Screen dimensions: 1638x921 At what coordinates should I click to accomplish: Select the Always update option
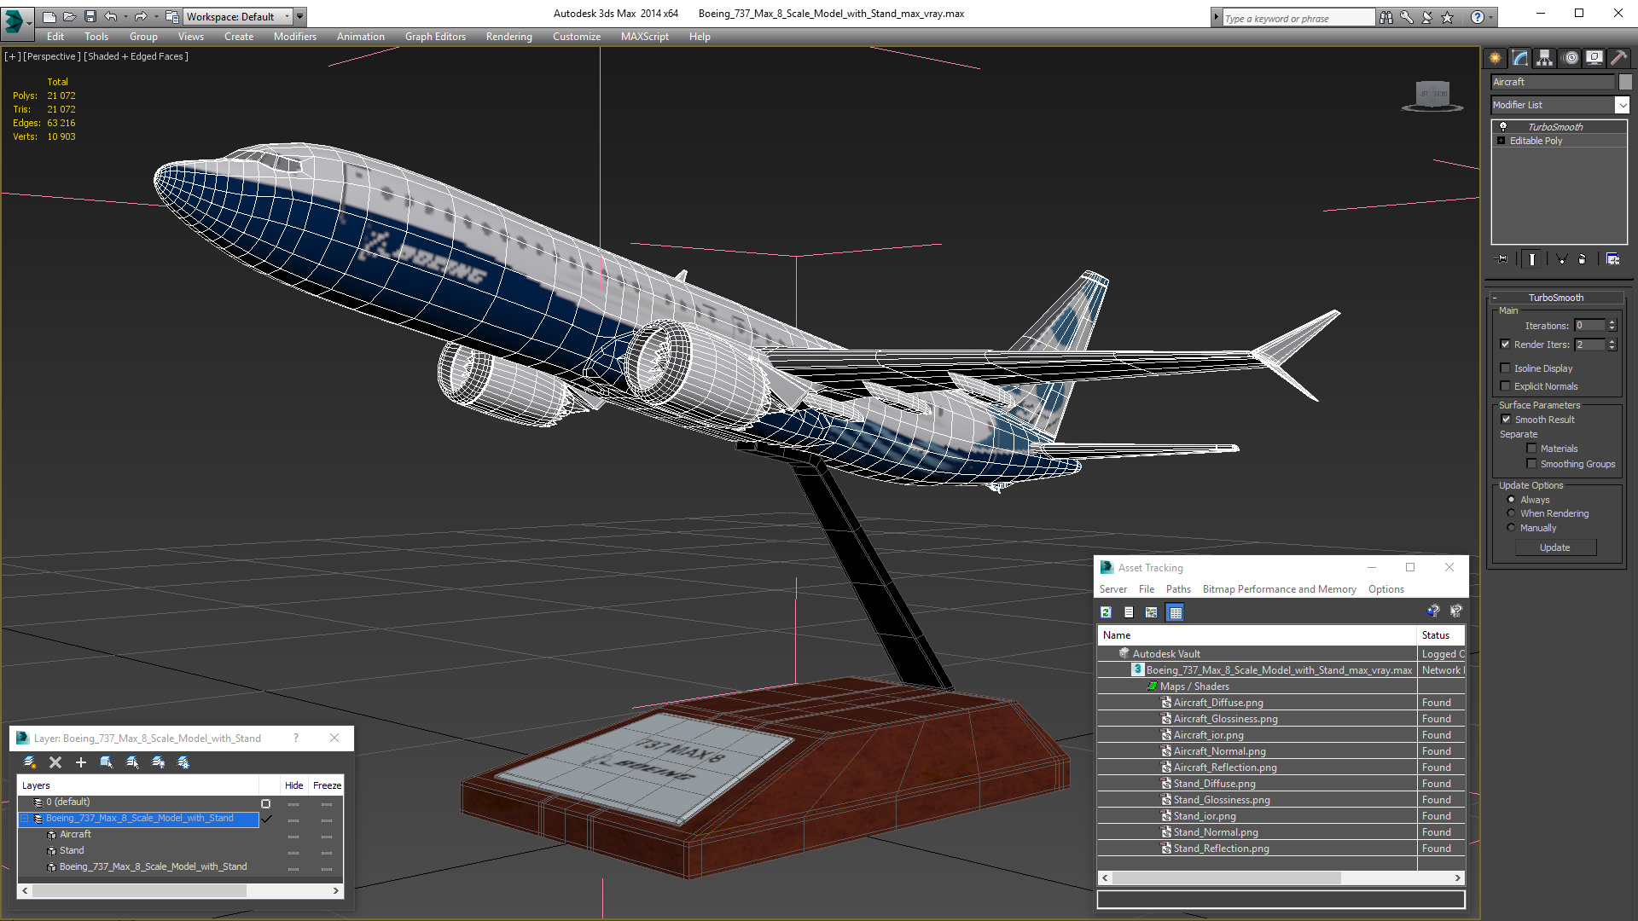(1512, 500)
